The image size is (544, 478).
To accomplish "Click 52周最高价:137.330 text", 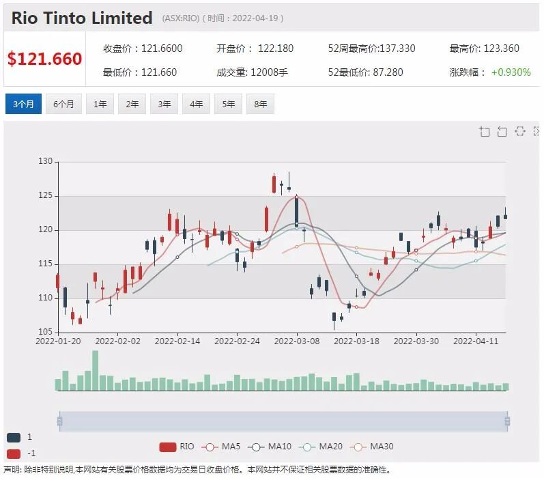I will pyautogui.click(x=371, y=48).
